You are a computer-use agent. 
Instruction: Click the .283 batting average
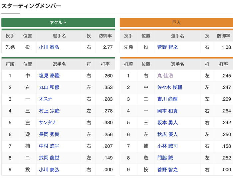108,99
